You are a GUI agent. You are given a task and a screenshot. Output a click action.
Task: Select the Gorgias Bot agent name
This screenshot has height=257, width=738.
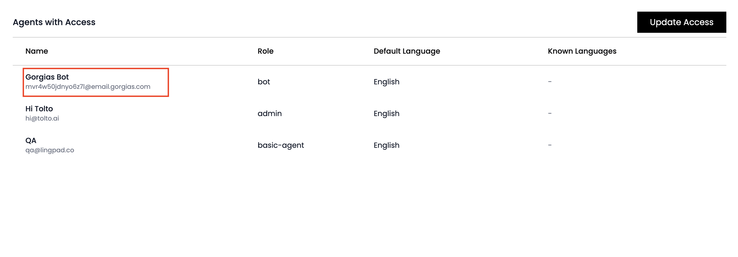[x=47, y=77]
